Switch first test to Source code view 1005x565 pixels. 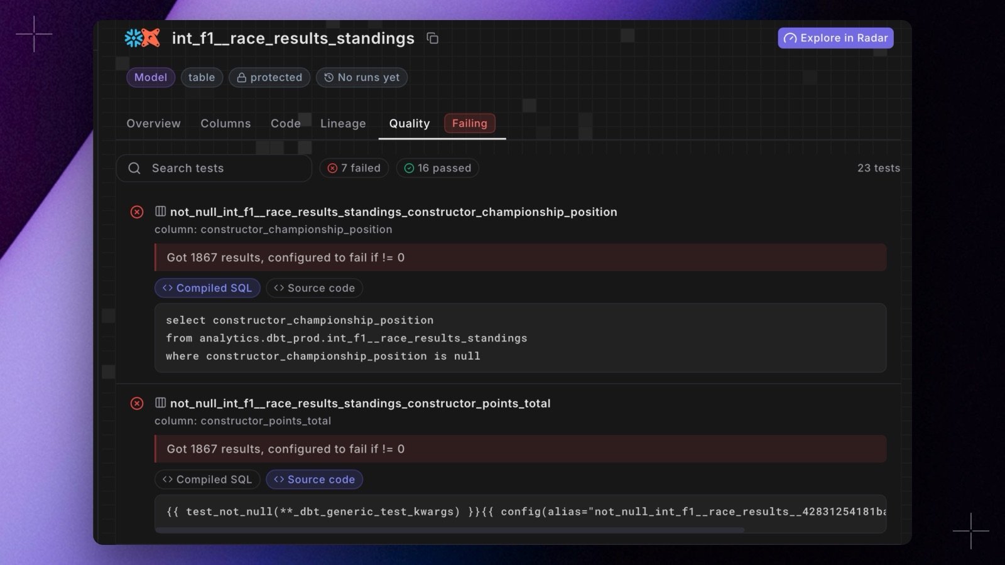[x=315, y=288]
